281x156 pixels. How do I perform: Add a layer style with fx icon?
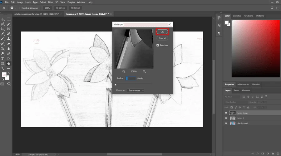click(x=258, y=154)
